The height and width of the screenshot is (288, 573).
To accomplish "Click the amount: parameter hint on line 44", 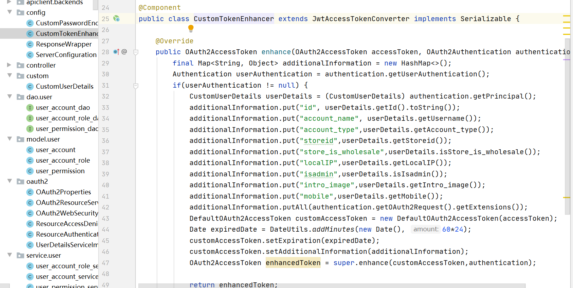I will 426,229.
